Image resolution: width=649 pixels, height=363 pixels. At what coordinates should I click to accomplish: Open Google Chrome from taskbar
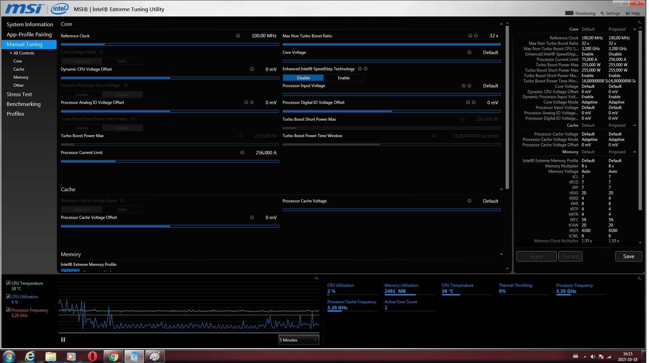click(113, 357)
